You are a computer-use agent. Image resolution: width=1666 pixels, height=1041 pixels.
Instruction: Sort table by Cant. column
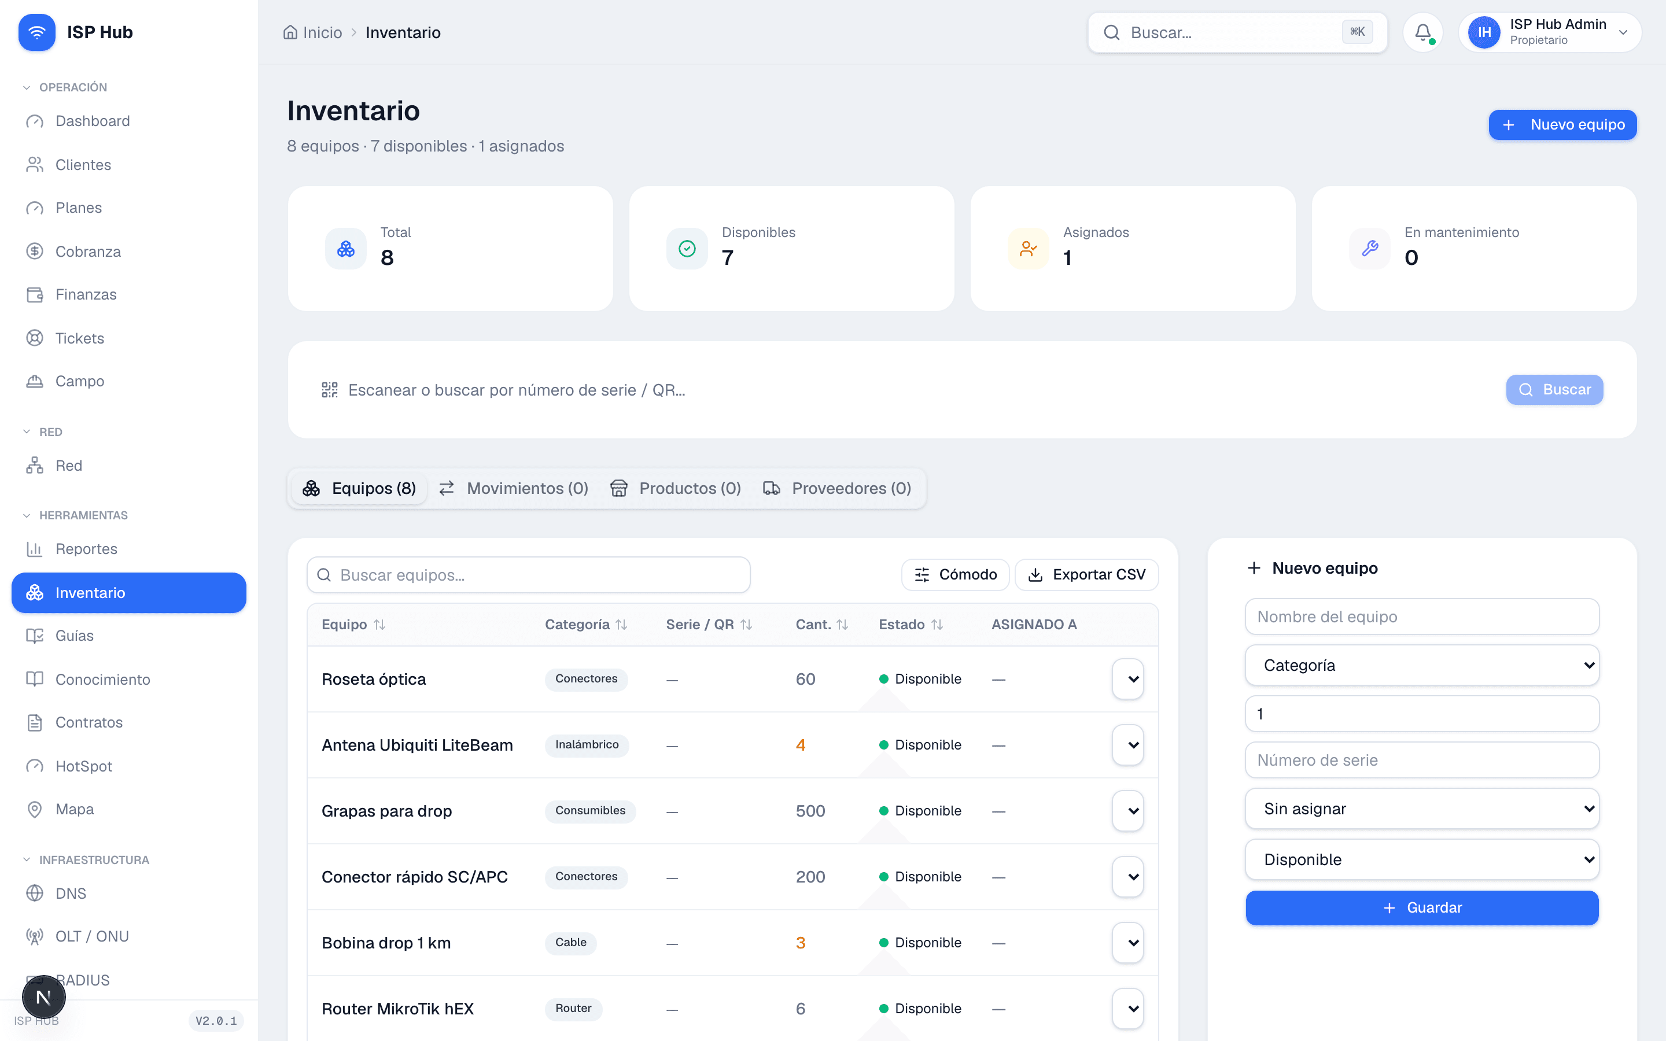click(x=821, y=625)
